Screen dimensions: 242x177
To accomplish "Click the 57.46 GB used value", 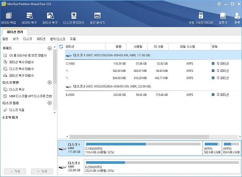I will 141,64.
